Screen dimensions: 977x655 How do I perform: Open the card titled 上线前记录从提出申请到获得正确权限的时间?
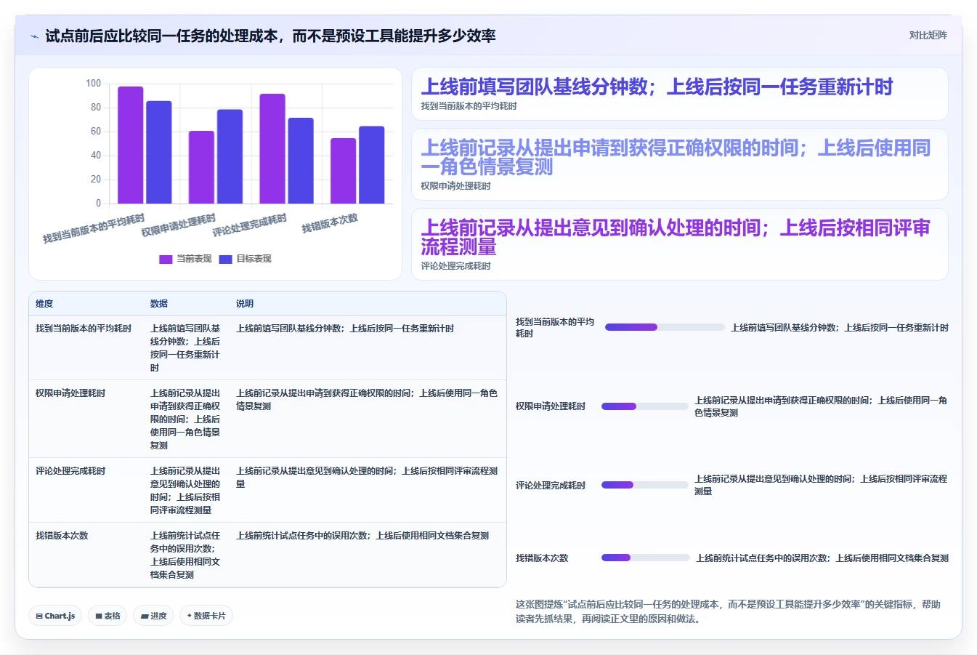679,164
